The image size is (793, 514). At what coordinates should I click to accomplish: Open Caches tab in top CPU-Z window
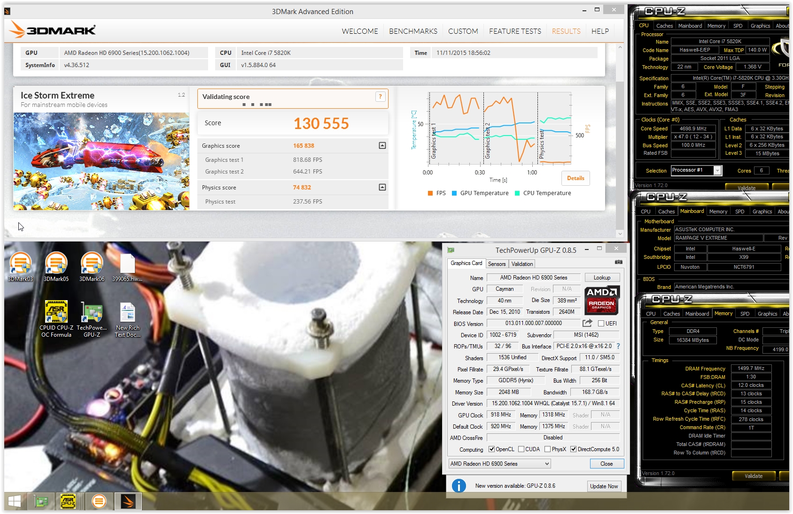tap(664, 26)
